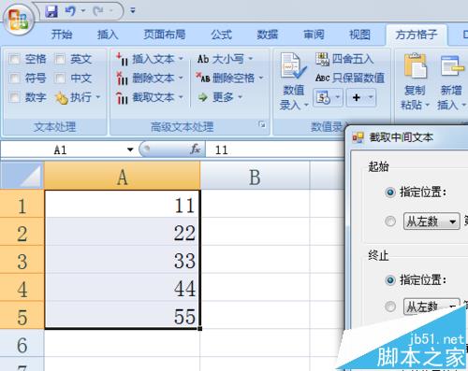Click the 四舍五入 icon
Image resolution: width=468 pixels, height=371 pixels.
point(322,59)
